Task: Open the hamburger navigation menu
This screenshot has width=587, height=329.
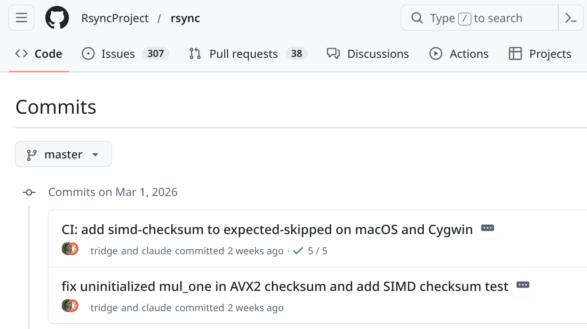Action: (x=22, y=18)
